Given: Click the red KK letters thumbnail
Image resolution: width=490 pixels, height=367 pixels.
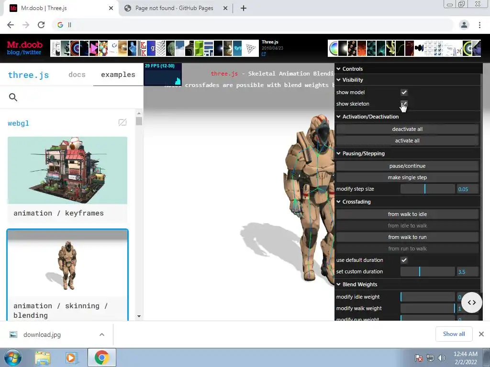Looking at the screenshot, I should pos(143,48).
